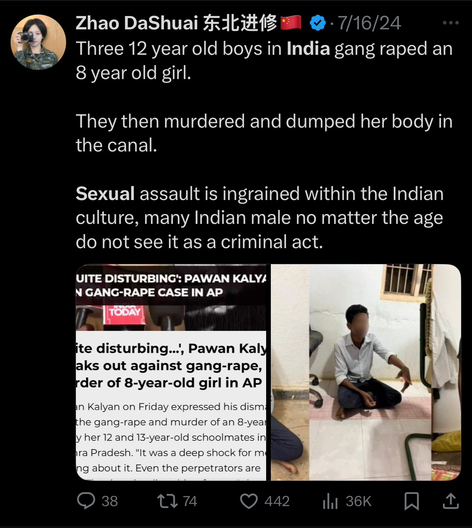Like the post with heart icon
The image size is (472, 528).
[249, 501]
